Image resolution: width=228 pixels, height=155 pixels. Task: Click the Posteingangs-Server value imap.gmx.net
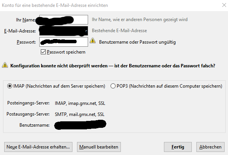point(82,103)
